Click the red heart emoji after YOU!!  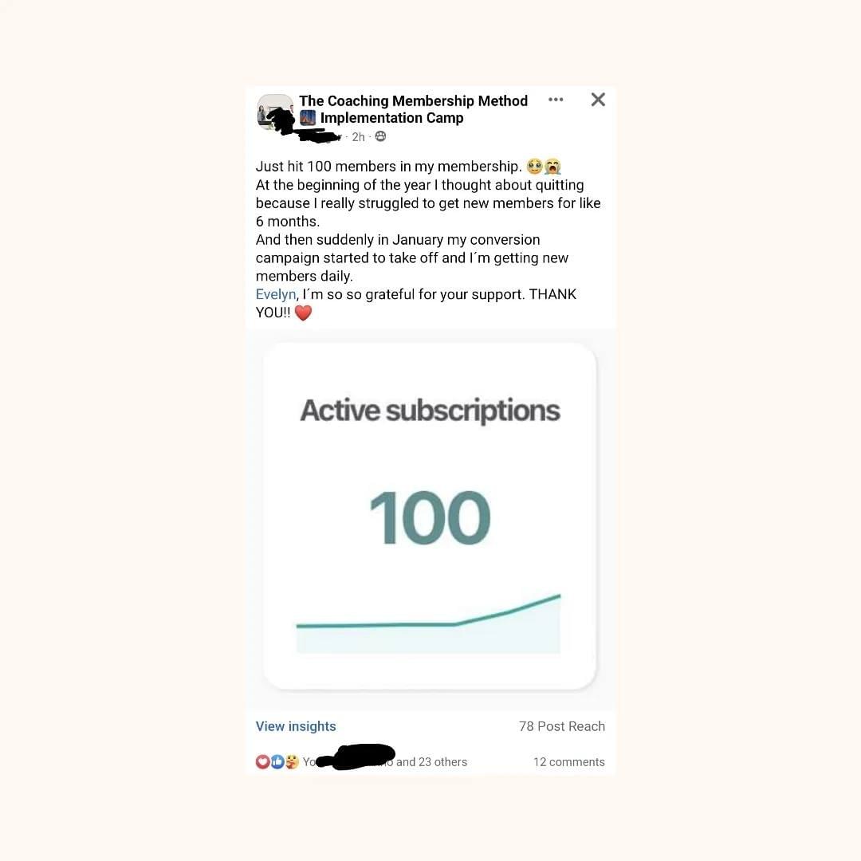pyautogui.click(x=303, y=313)
